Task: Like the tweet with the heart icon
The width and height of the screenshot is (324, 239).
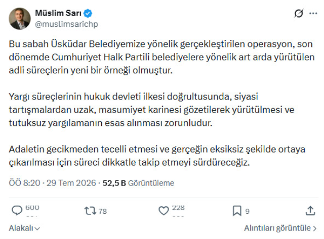Action: pos(164,211)
